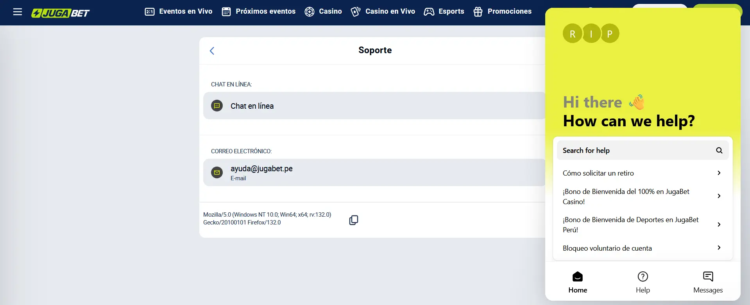
Task: Switch to Home tab in chat widget
Action: 578,282
